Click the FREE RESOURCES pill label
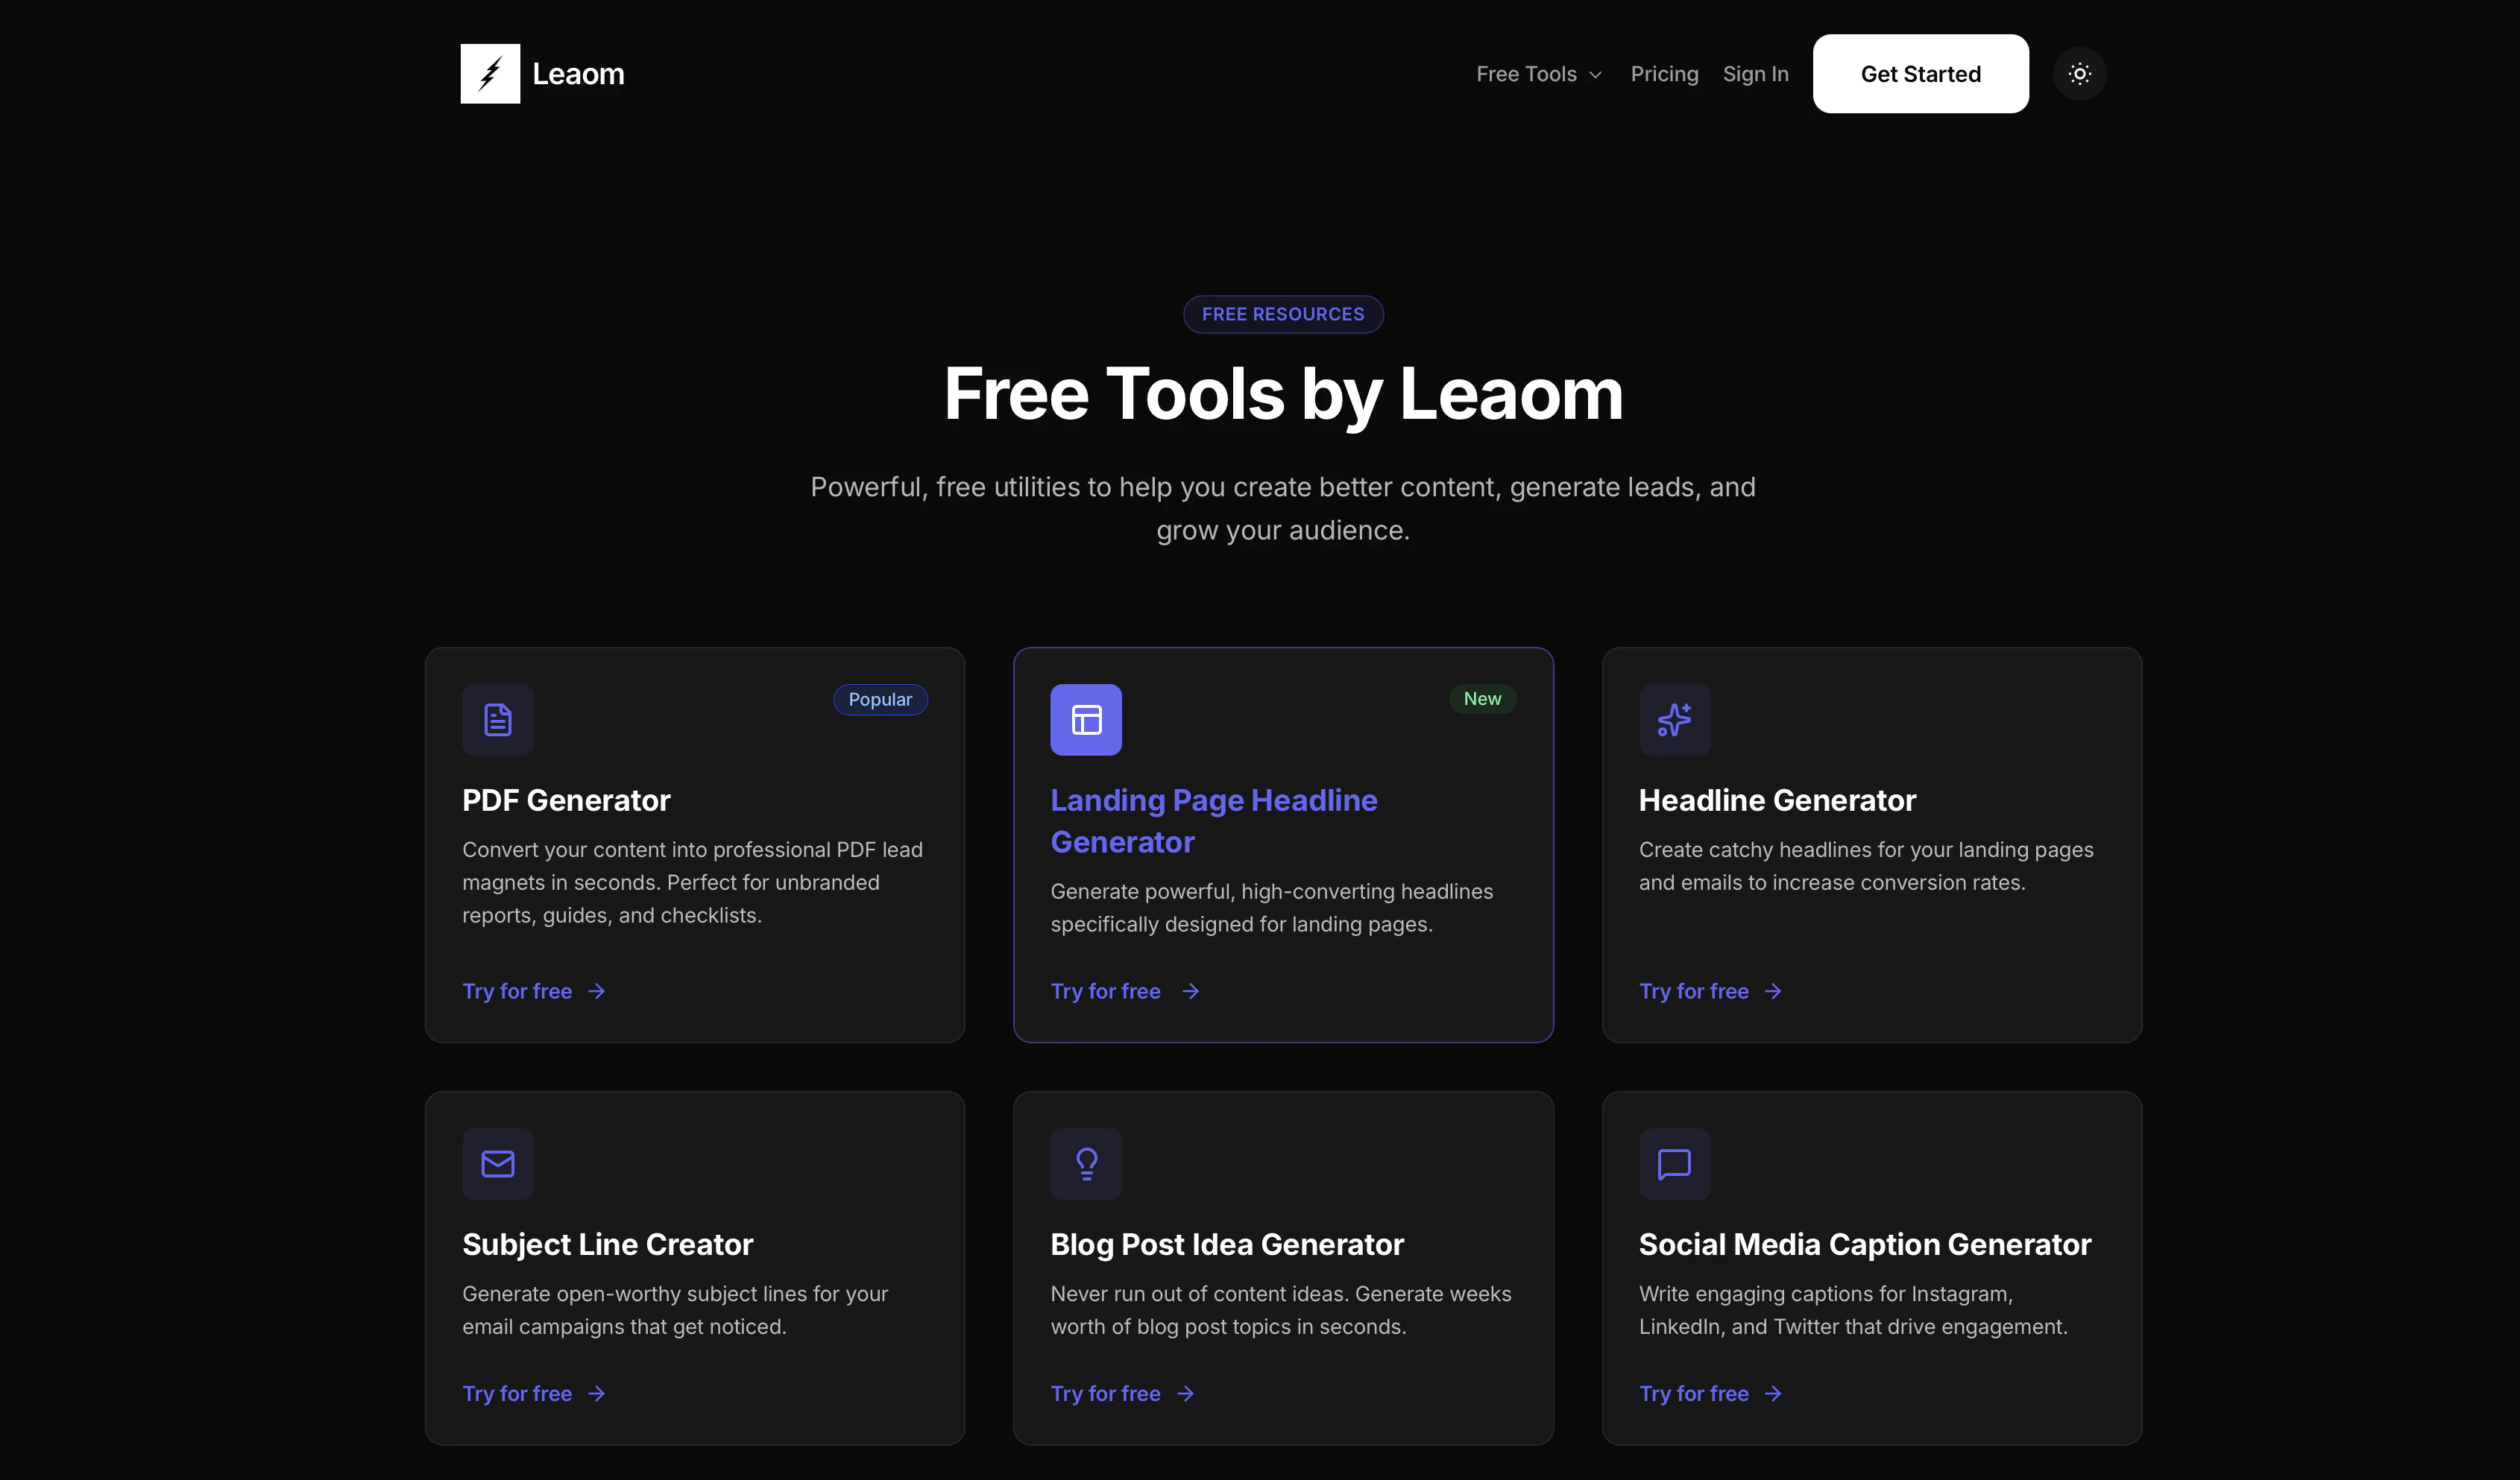 tap(1283, 314)
